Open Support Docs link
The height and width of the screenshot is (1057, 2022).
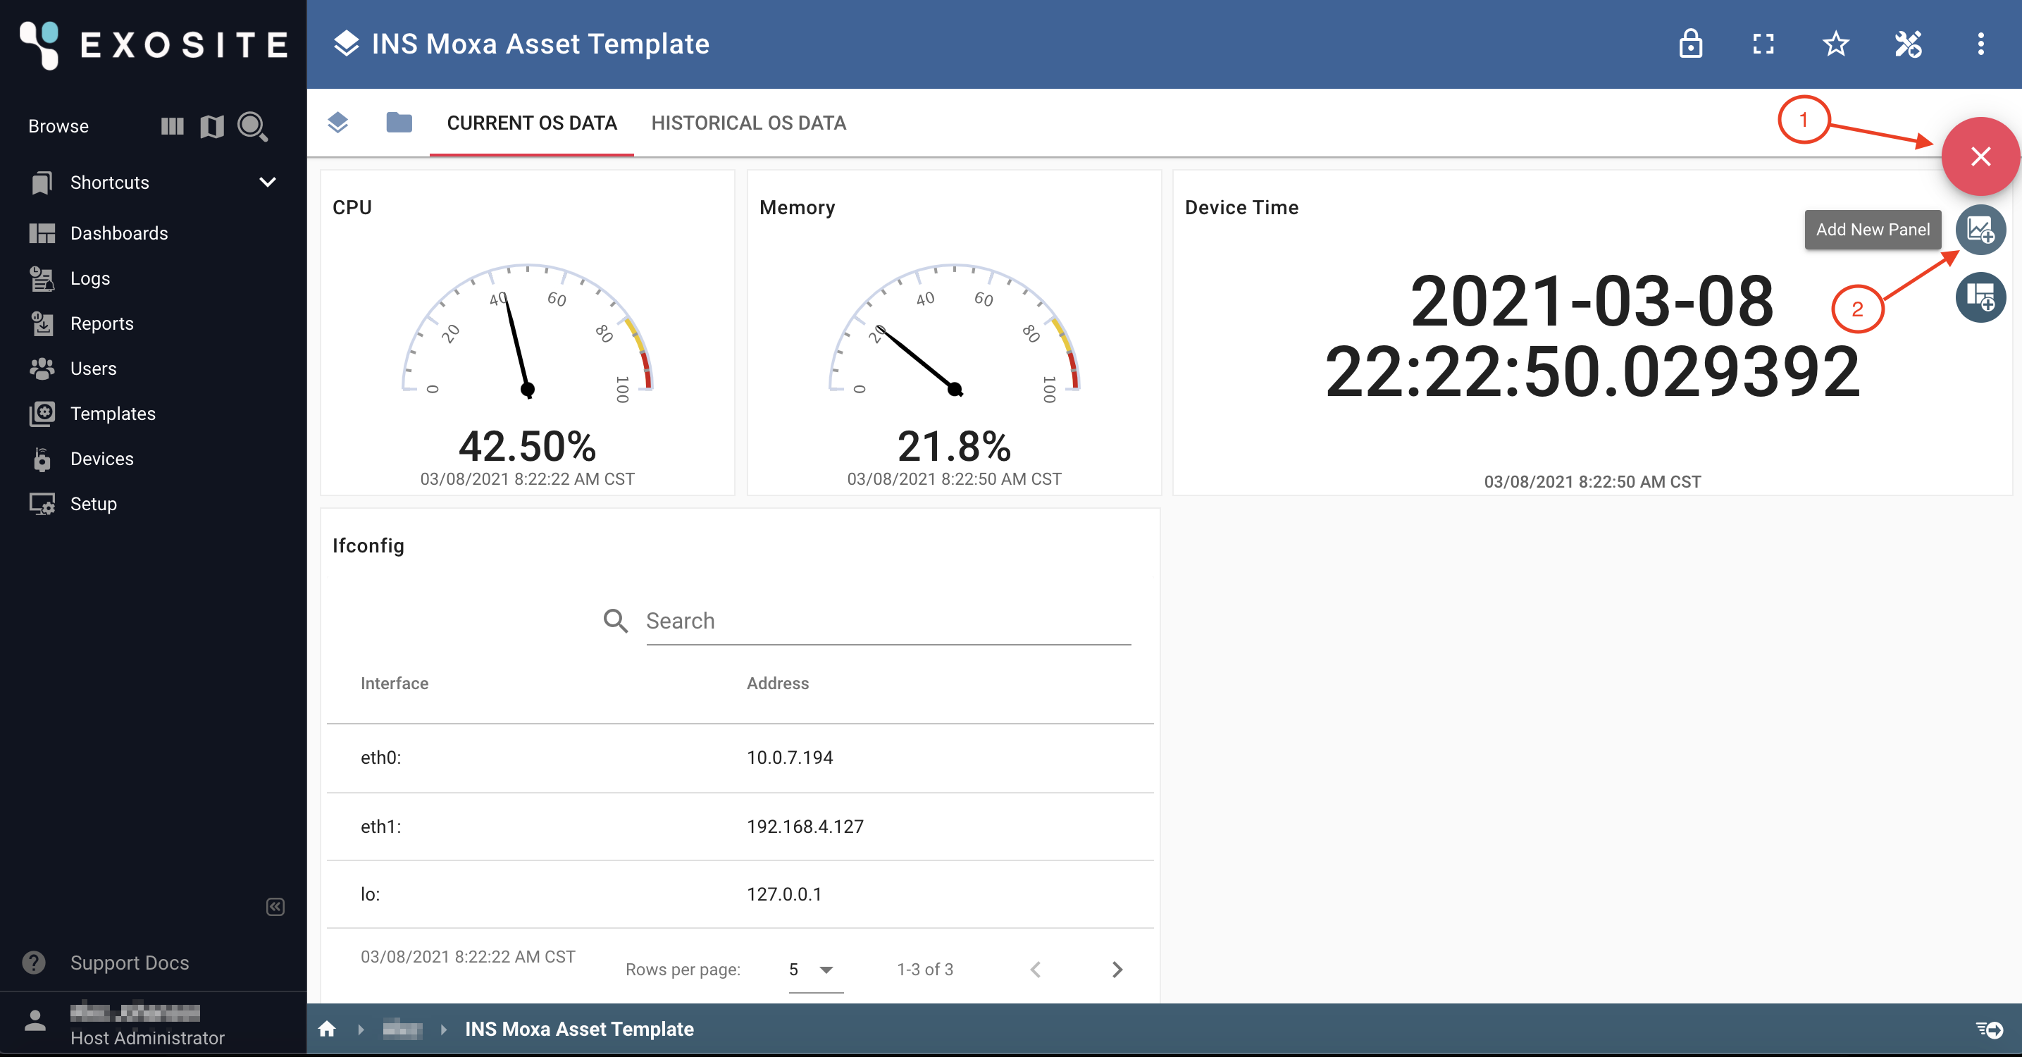(130, 963)
